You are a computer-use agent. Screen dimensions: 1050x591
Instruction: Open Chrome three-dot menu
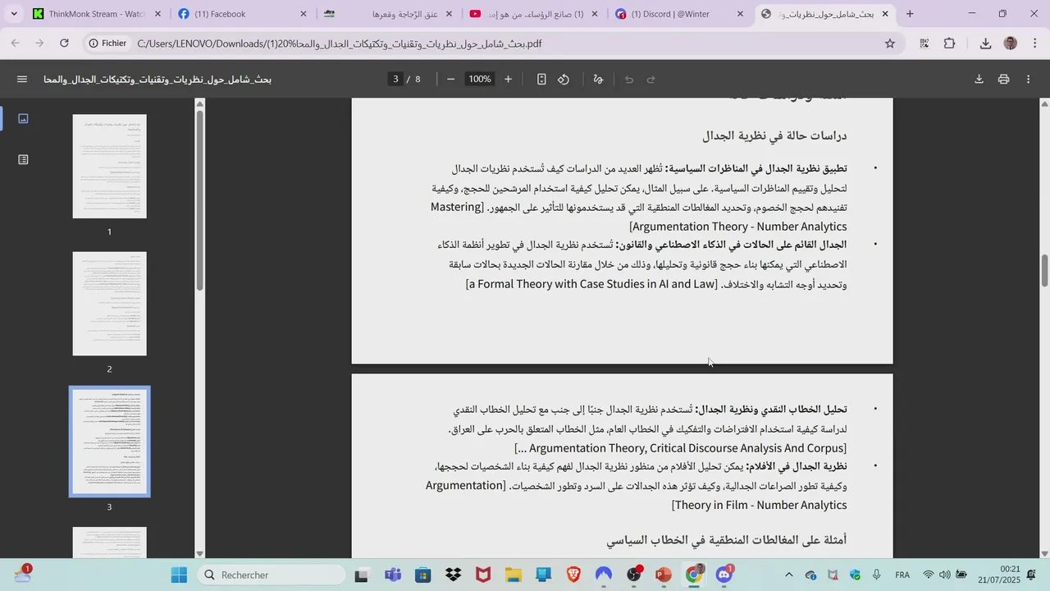point(1034,44)
